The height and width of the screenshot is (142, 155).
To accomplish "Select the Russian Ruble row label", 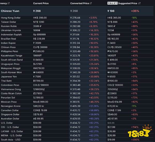I will [9, 26].
